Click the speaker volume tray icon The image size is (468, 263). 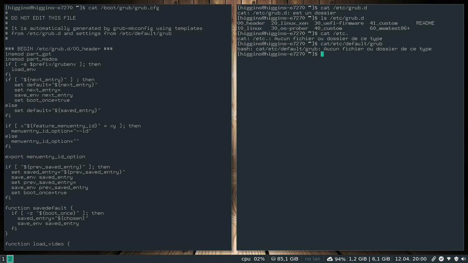click(463, 259)
